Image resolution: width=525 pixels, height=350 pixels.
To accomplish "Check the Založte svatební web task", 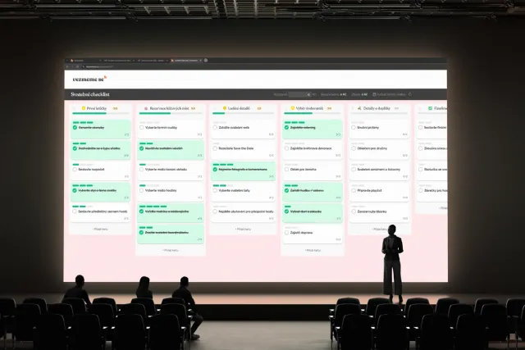I will (x=214, y=127).
